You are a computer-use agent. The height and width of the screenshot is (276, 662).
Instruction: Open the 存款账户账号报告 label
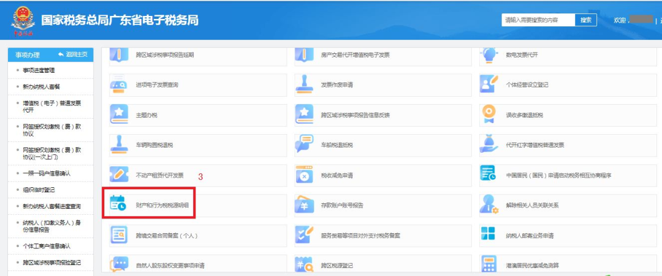[342, 206]
